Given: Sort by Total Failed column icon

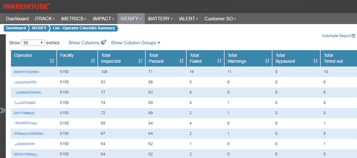Looking at the screenshot, I should [x=219, y=61].
